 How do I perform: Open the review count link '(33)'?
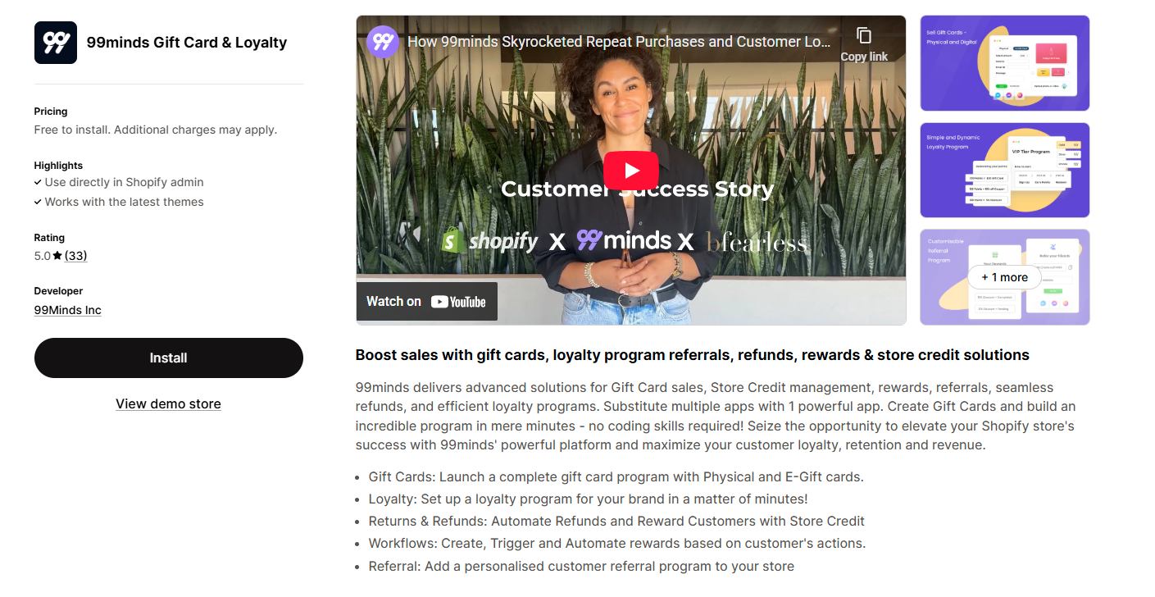(76, 255)
